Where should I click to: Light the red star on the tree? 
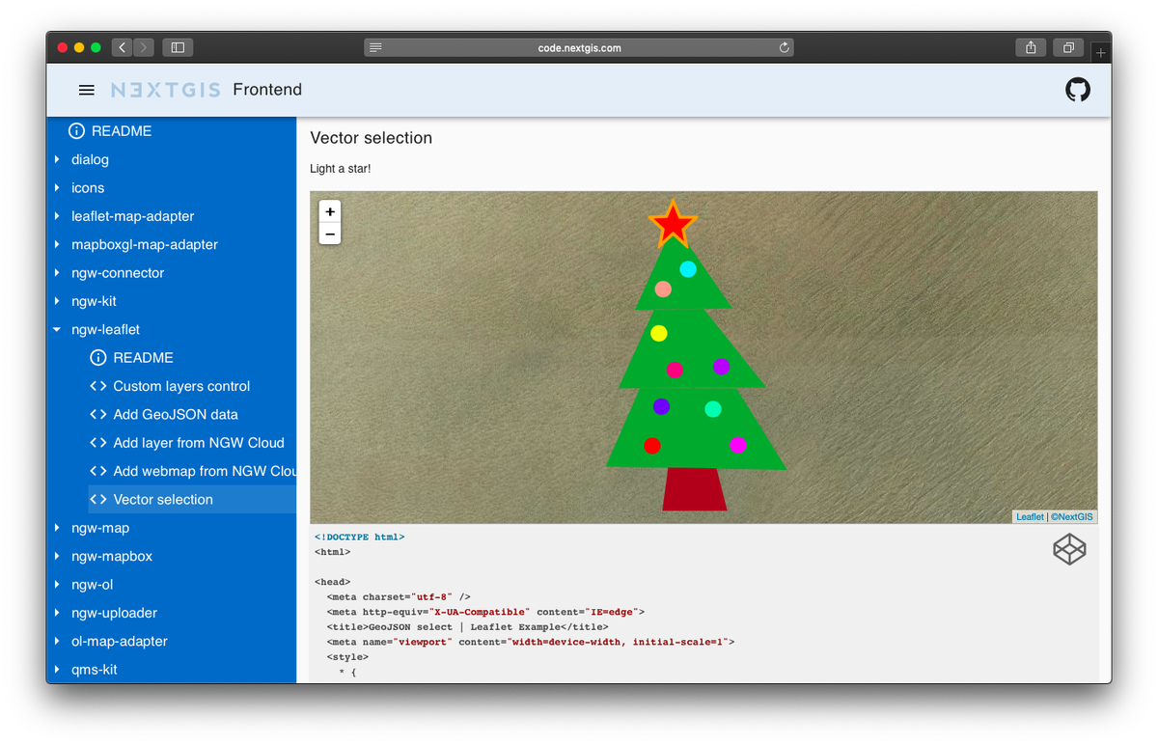pos(673,225)
